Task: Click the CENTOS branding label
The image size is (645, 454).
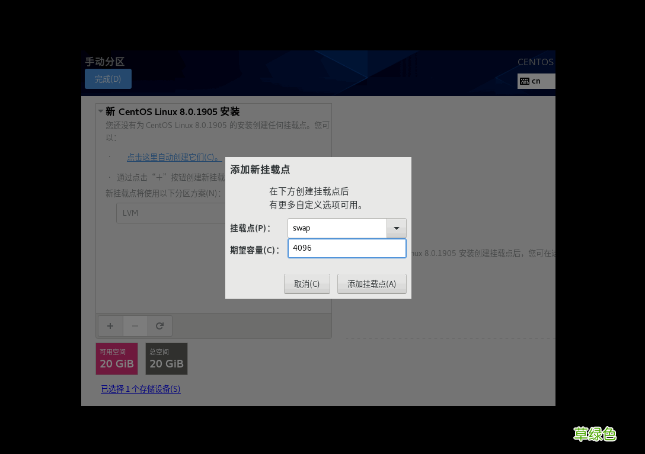Action: tap(535, 62)
